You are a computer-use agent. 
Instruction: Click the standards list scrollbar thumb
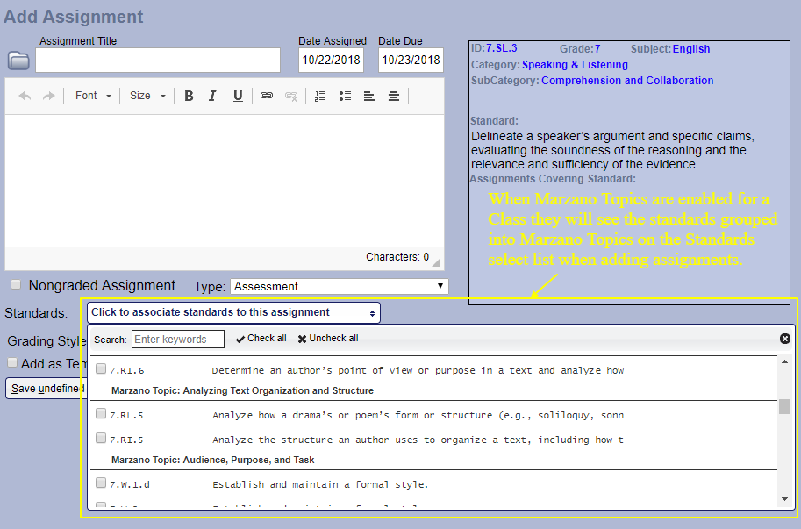pyautogui.click(x=784, y=406)
